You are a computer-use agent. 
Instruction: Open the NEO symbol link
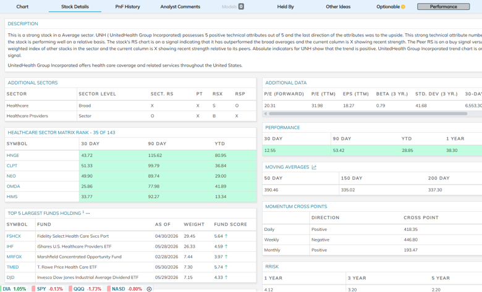(11, 176)
